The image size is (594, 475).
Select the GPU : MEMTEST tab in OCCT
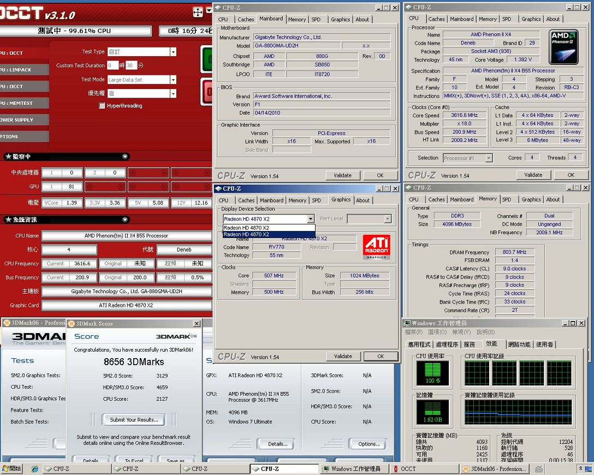click(x=24, y=103)
